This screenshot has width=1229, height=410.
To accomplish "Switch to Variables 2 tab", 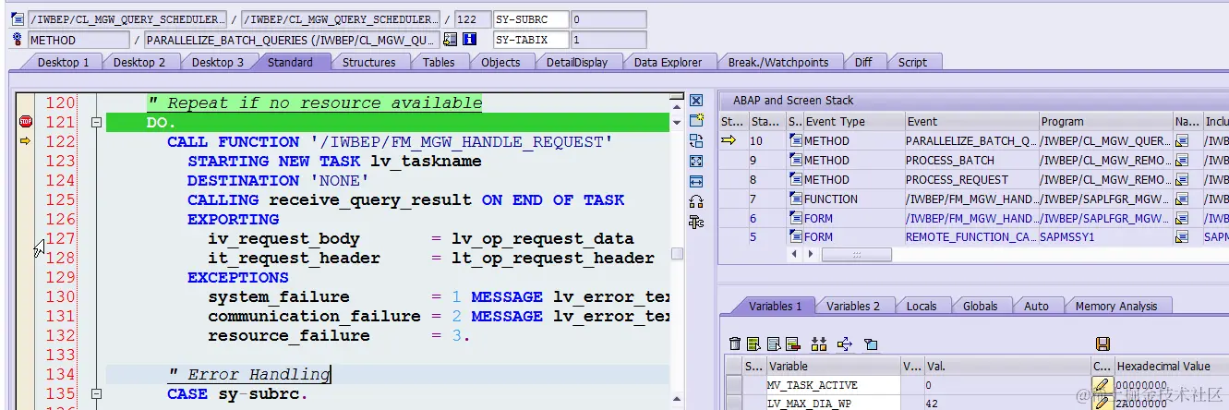I will click(852, 306).
